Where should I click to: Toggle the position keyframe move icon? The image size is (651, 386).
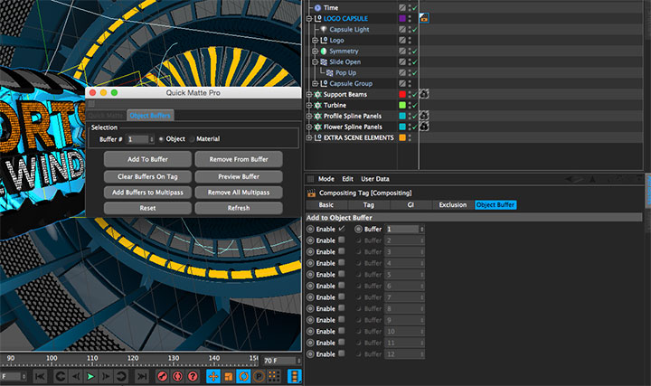[213, 375]
